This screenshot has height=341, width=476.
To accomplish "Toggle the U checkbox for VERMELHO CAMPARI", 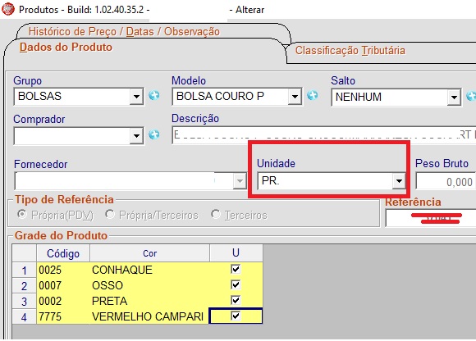I will point(236,316).
